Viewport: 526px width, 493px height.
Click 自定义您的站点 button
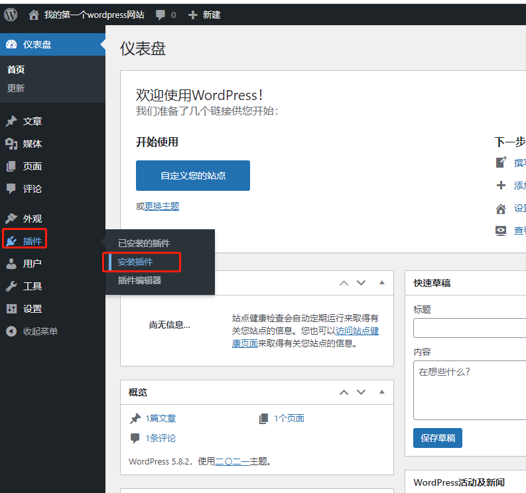click(193, 176)
